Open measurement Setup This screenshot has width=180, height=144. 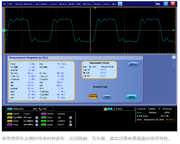click(x=132, y=97)
